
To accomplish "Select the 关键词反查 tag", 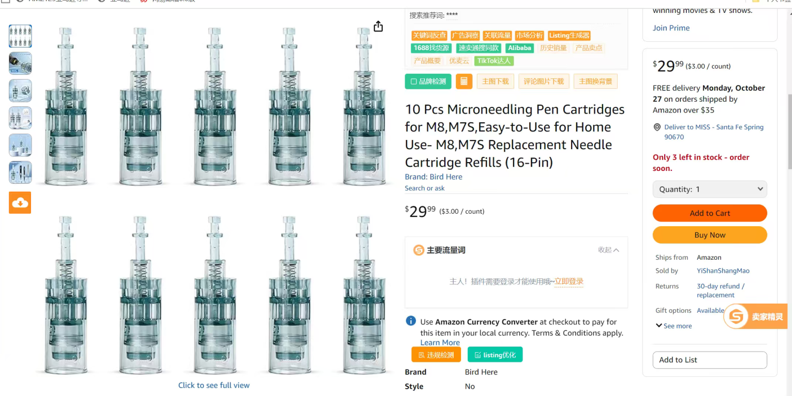I will click(x=429, y=36).
